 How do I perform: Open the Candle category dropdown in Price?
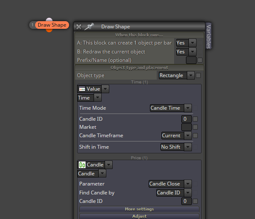click(95, 165)
